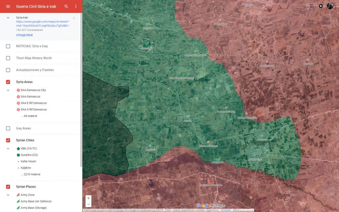Enable the NOTICIAS: Siria e Iraq layer
Image resolution: width=339 pixels, height=212 pixels.
8,46
